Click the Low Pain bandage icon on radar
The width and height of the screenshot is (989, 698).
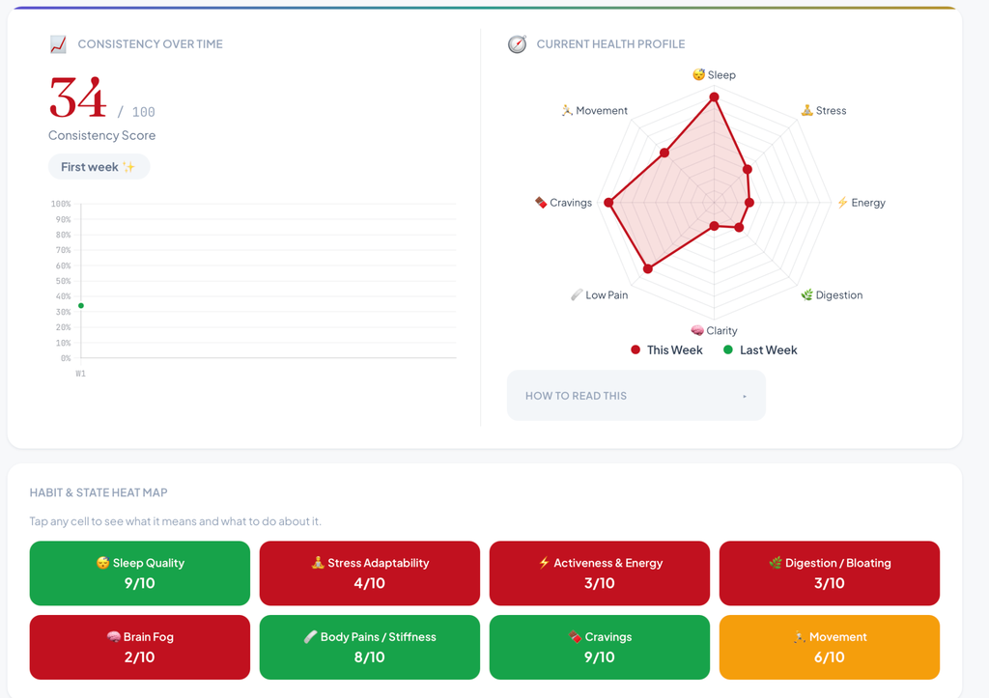point(577,294)
